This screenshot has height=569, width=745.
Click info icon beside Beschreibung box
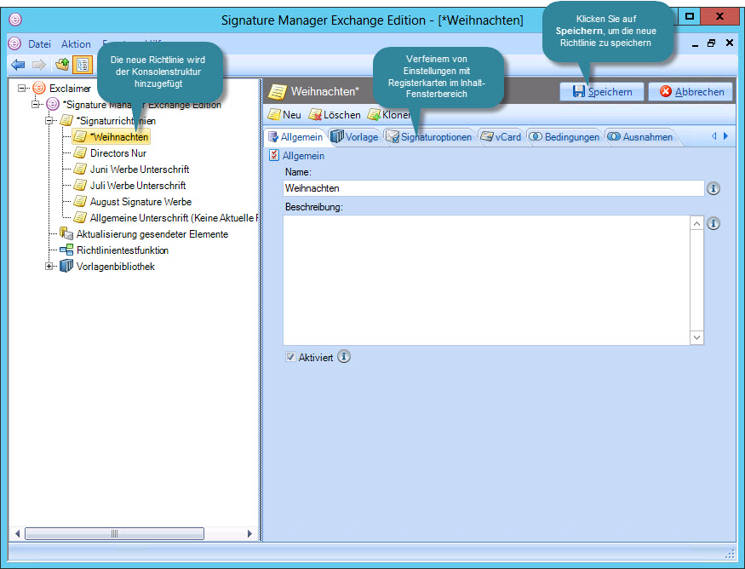713,224
